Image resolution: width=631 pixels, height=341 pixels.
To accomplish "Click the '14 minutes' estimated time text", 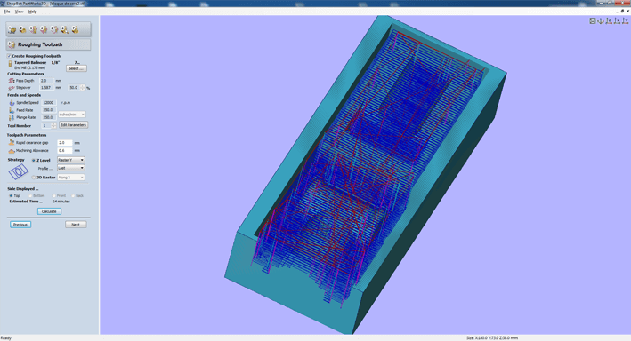I will click(x=61, y=202).
